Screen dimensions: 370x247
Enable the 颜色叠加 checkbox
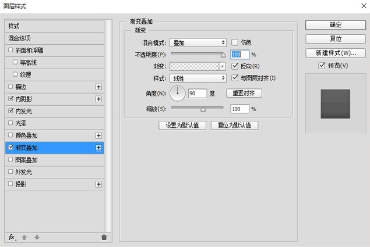(10, 135)
